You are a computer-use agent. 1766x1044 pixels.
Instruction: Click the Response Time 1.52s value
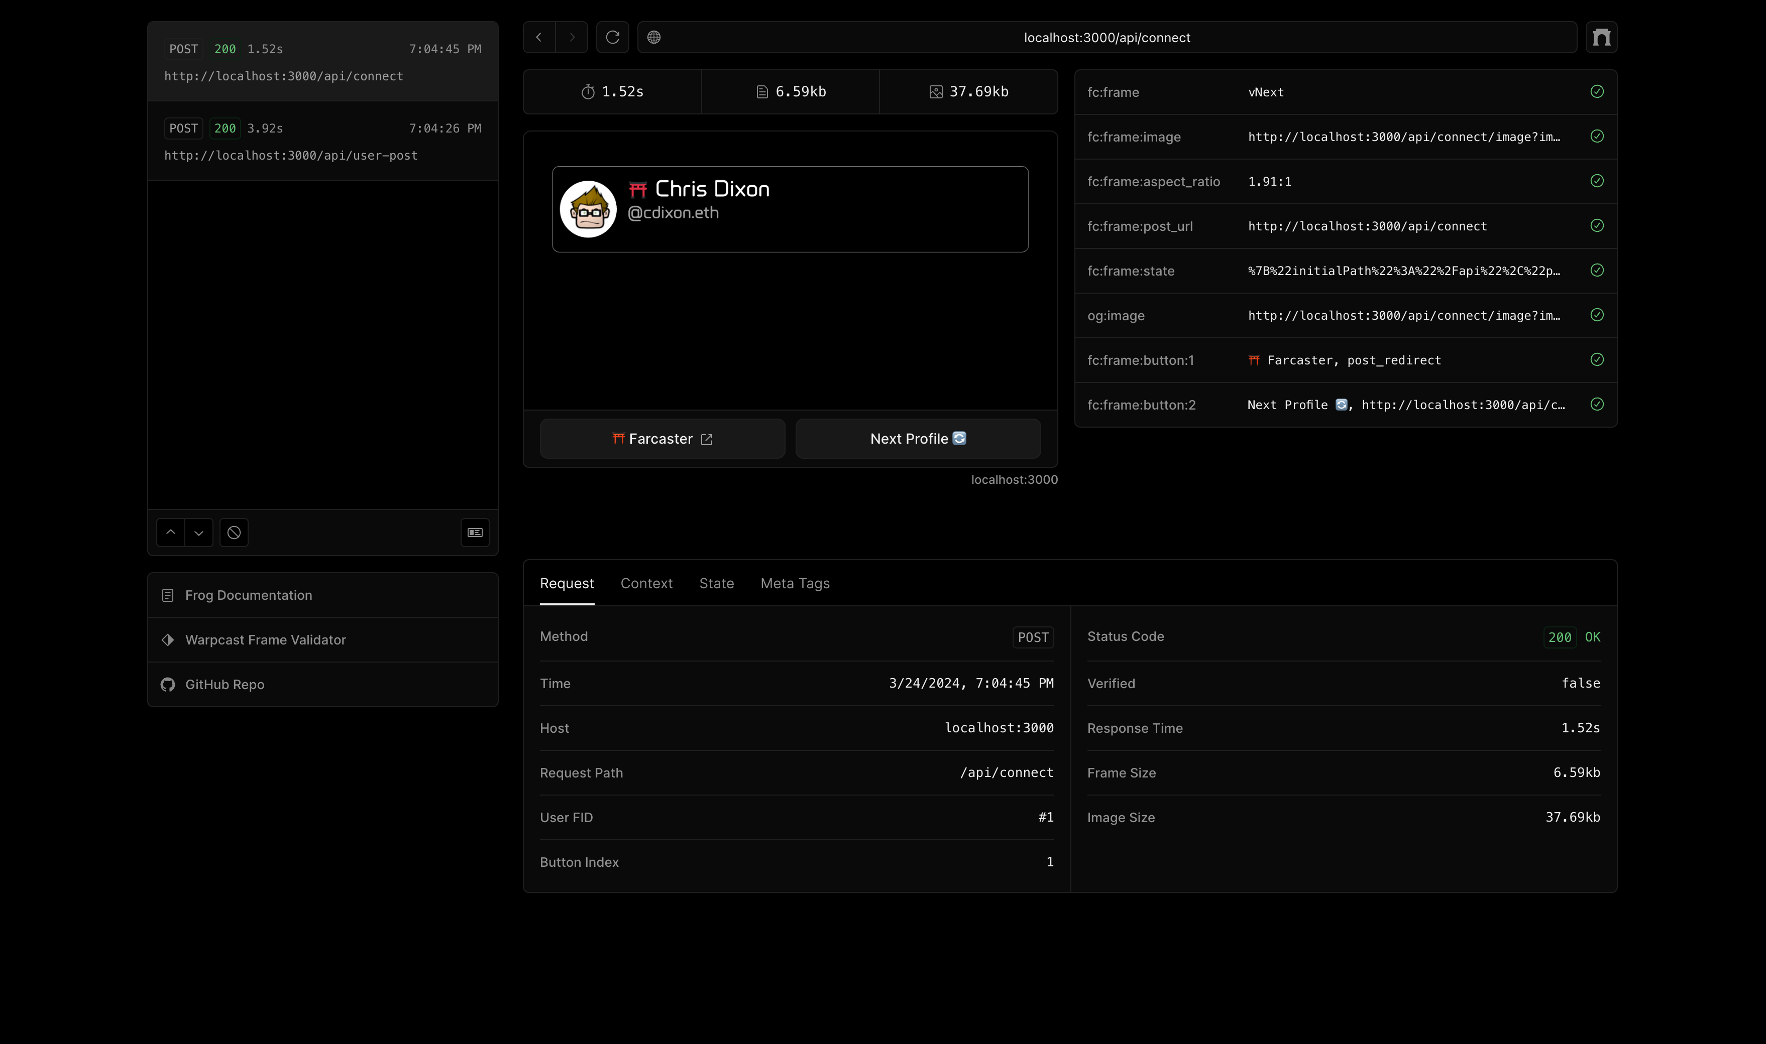point(1581,728)
